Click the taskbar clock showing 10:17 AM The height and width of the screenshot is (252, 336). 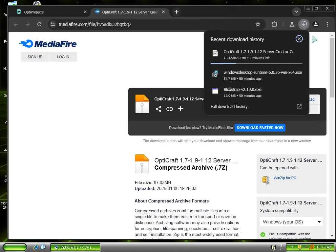(324, 247)
